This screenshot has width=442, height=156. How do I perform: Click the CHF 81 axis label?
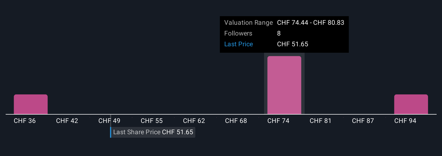pyautogui.click(x=320, y=121)
